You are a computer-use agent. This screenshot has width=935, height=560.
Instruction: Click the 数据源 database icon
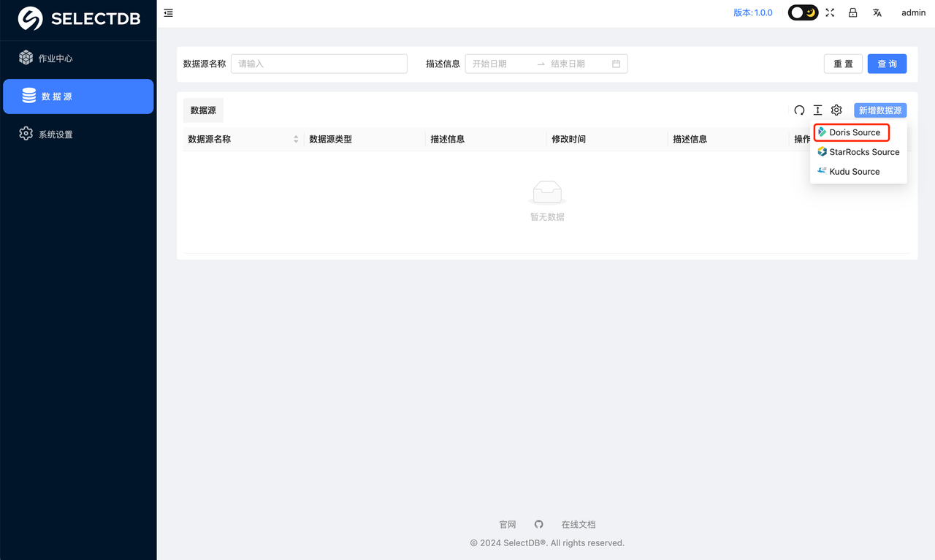point(29,96)
